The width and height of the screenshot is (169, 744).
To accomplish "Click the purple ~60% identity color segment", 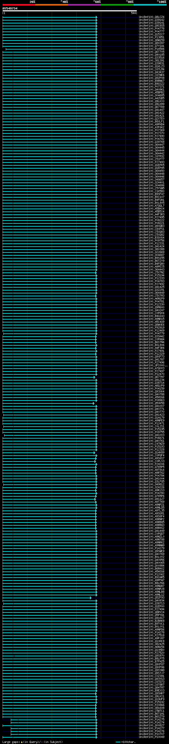I will coord(85,5).
